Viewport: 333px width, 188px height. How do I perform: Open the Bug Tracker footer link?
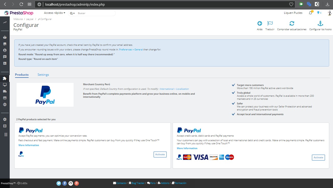pyautogui.click(x=137, y=183)
